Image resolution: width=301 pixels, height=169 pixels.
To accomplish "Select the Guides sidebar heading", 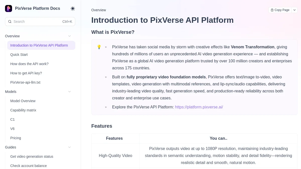I will pyautogui.click(x=11, y=147).
